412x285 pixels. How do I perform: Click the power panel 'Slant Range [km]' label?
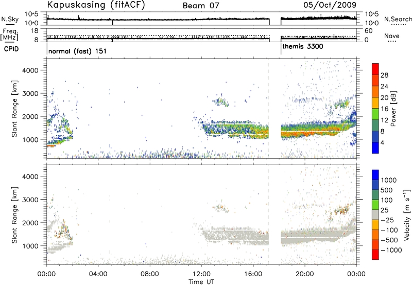tap(14, 109)
